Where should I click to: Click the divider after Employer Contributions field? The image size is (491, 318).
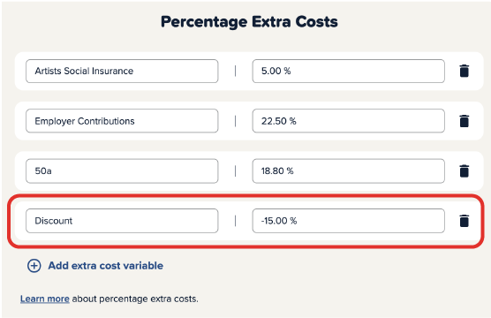click(235, 121)
